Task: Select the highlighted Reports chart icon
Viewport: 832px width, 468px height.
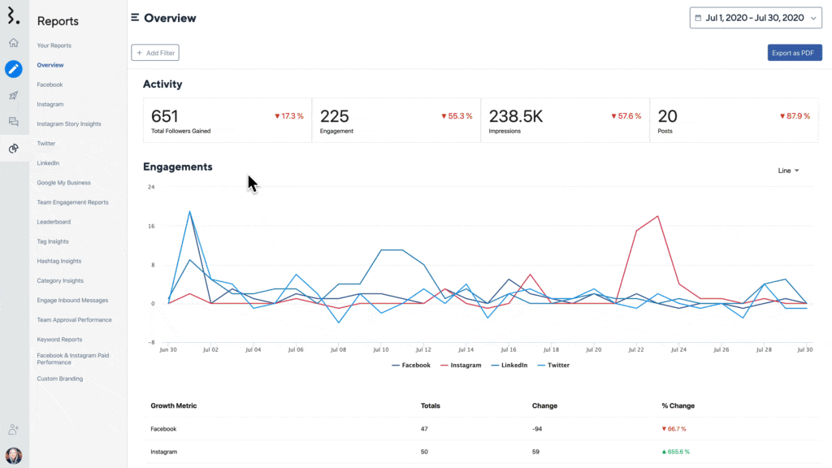Action: click(x=13, y=149)
